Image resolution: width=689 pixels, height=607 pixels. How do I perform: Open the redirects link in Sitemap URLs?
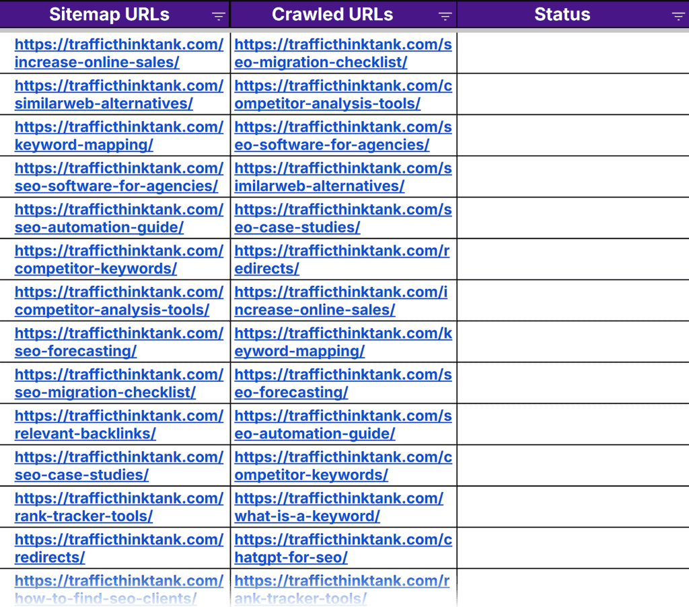(x=120, y=548)
